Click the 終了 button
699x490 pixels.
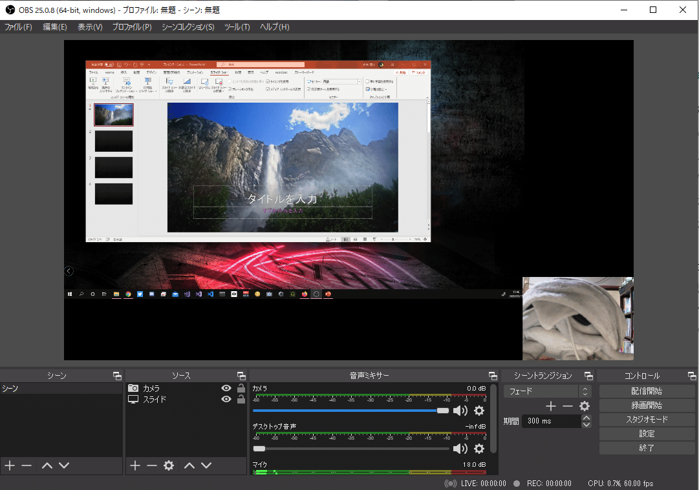pyautogui.click(x=647, y=448)
